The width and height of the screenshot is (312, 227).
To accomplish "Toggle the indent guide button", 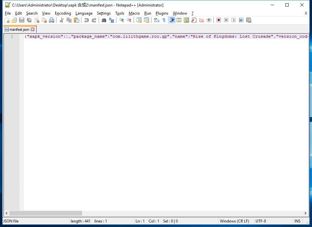I will point(172,20).
